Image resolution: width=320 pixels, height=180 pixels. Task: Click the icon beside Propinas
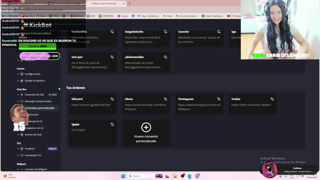[22, 148]
